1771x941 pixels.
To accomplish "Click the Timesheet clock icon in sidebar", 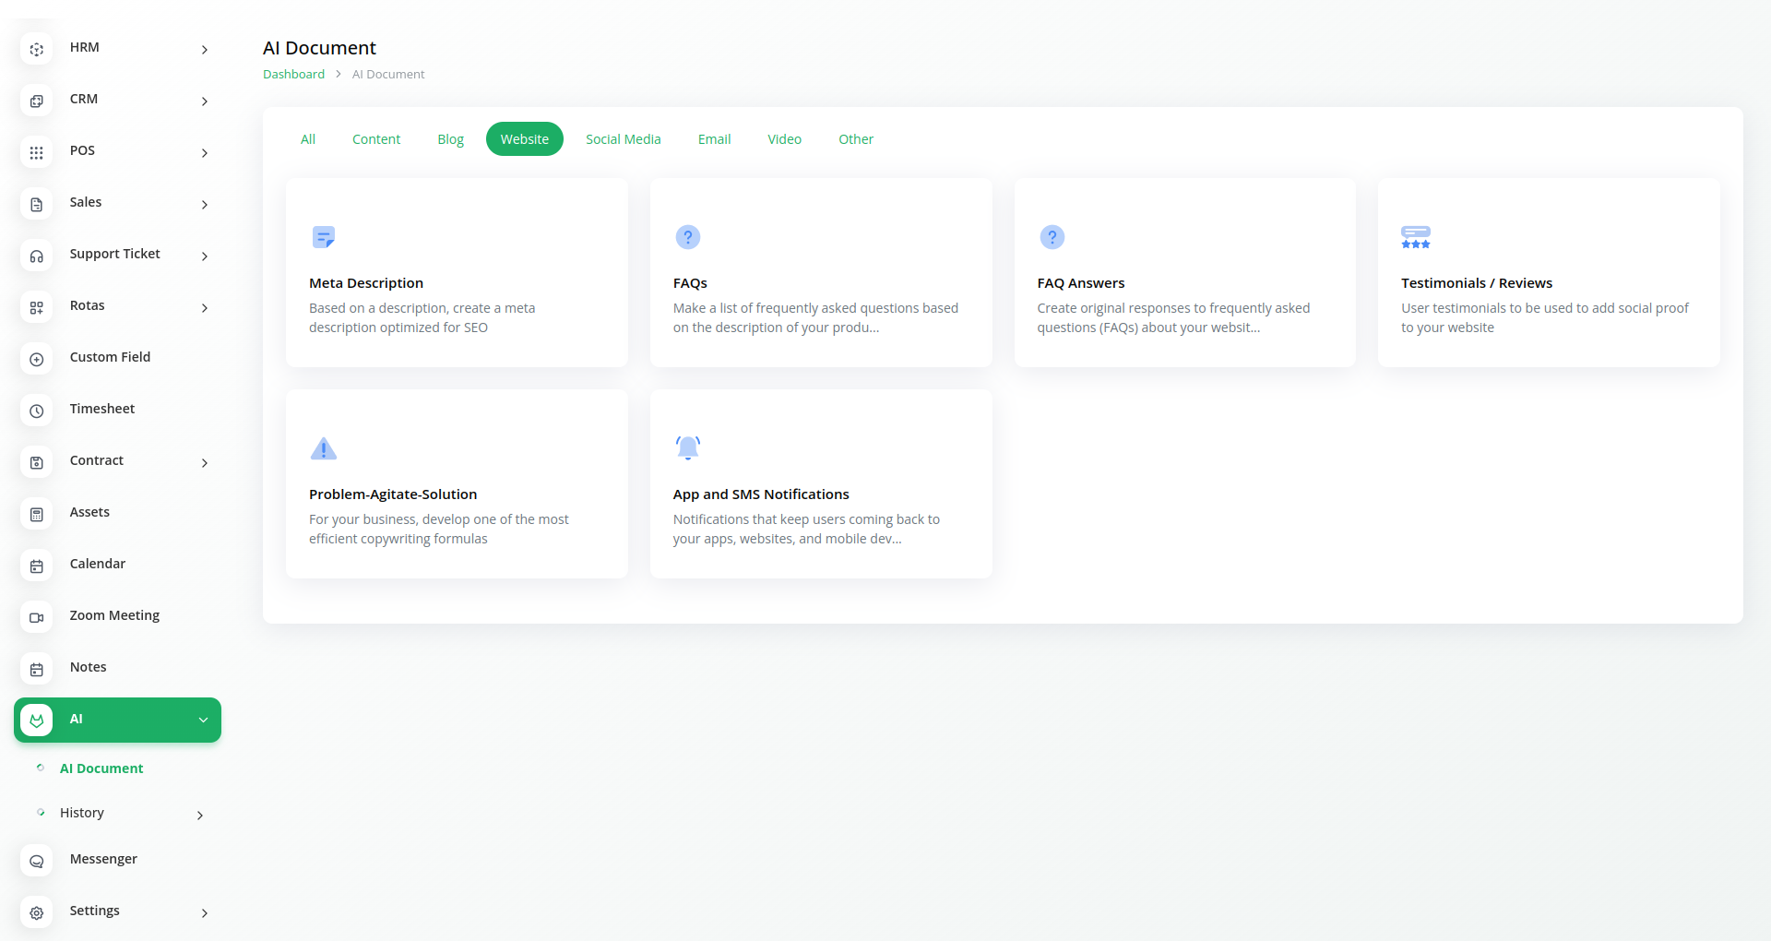I will tap(37, 411).
